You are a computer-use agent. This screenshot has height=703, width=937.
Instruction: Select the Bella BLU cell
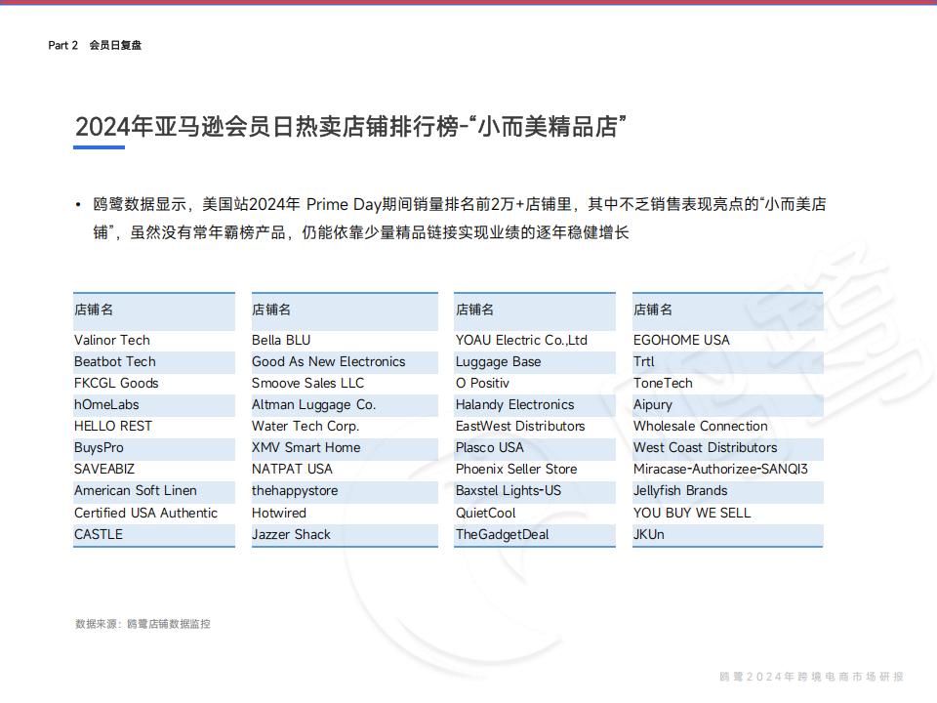[x=345, y=340]
